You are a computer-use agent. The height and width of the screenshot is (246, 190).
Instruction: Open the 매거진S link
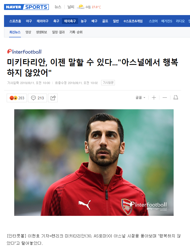167,21
